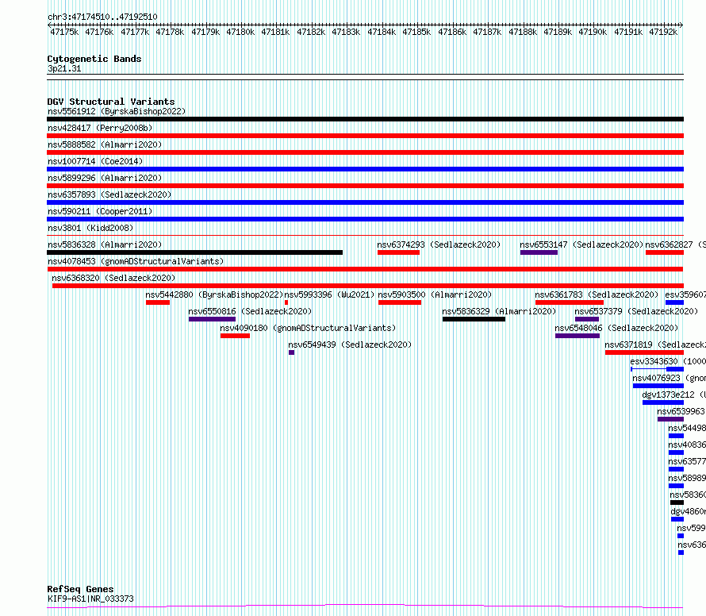
Task: Open the nsv4078453 (gnomADStructuralVariants) label
Action: pos(136,261)
